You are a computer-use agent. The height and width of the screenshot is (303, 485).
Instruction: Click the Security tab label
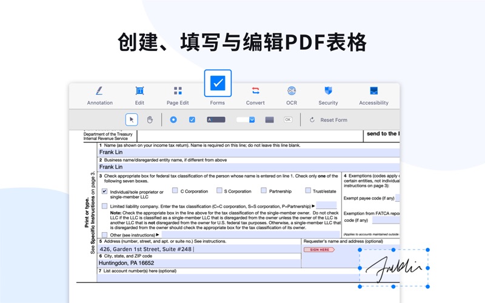[328, 103]
